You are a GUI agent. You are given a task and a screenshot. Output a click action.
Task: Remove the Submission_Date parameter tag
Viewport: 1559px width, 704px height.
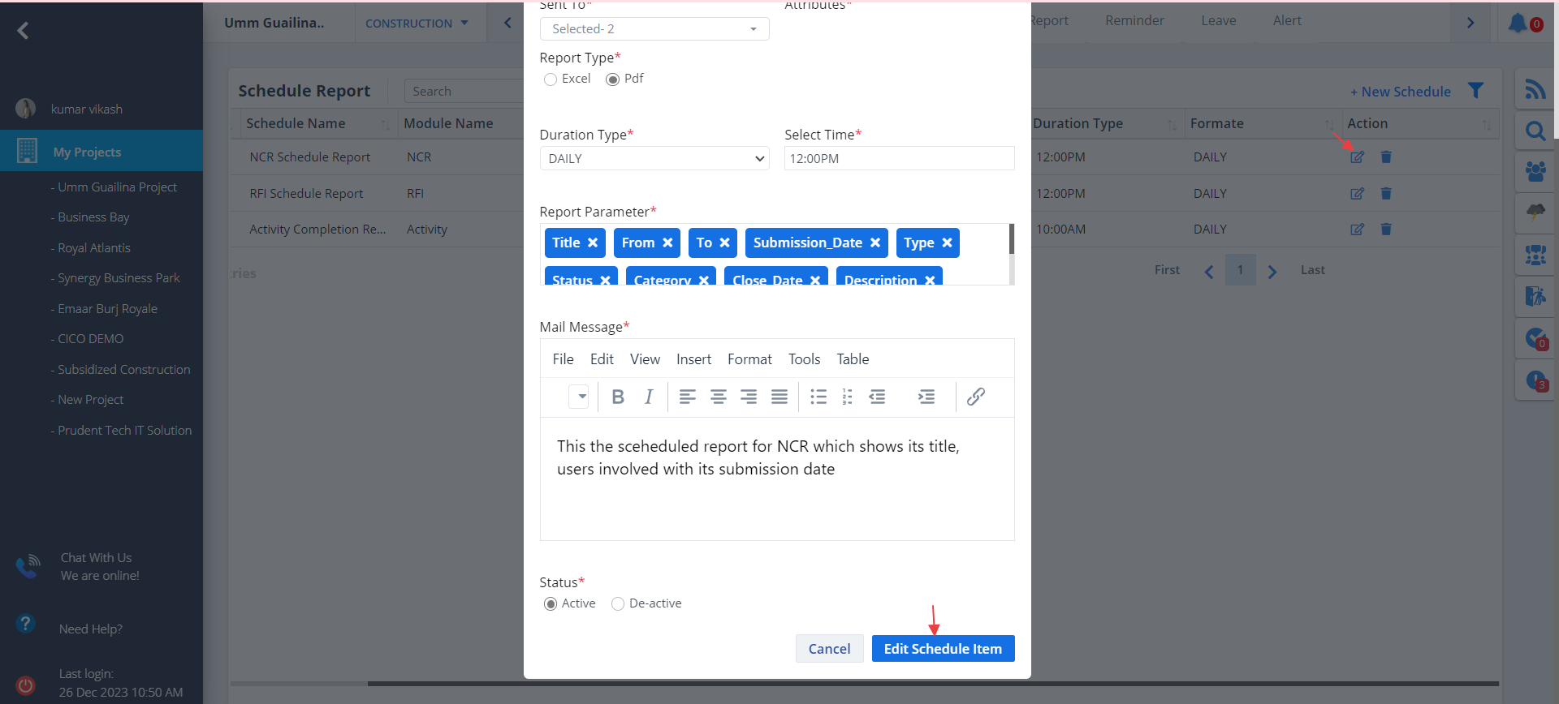(x=875, y=243)
